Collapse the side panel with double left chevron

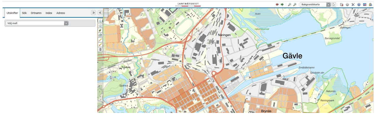(100, 13)
